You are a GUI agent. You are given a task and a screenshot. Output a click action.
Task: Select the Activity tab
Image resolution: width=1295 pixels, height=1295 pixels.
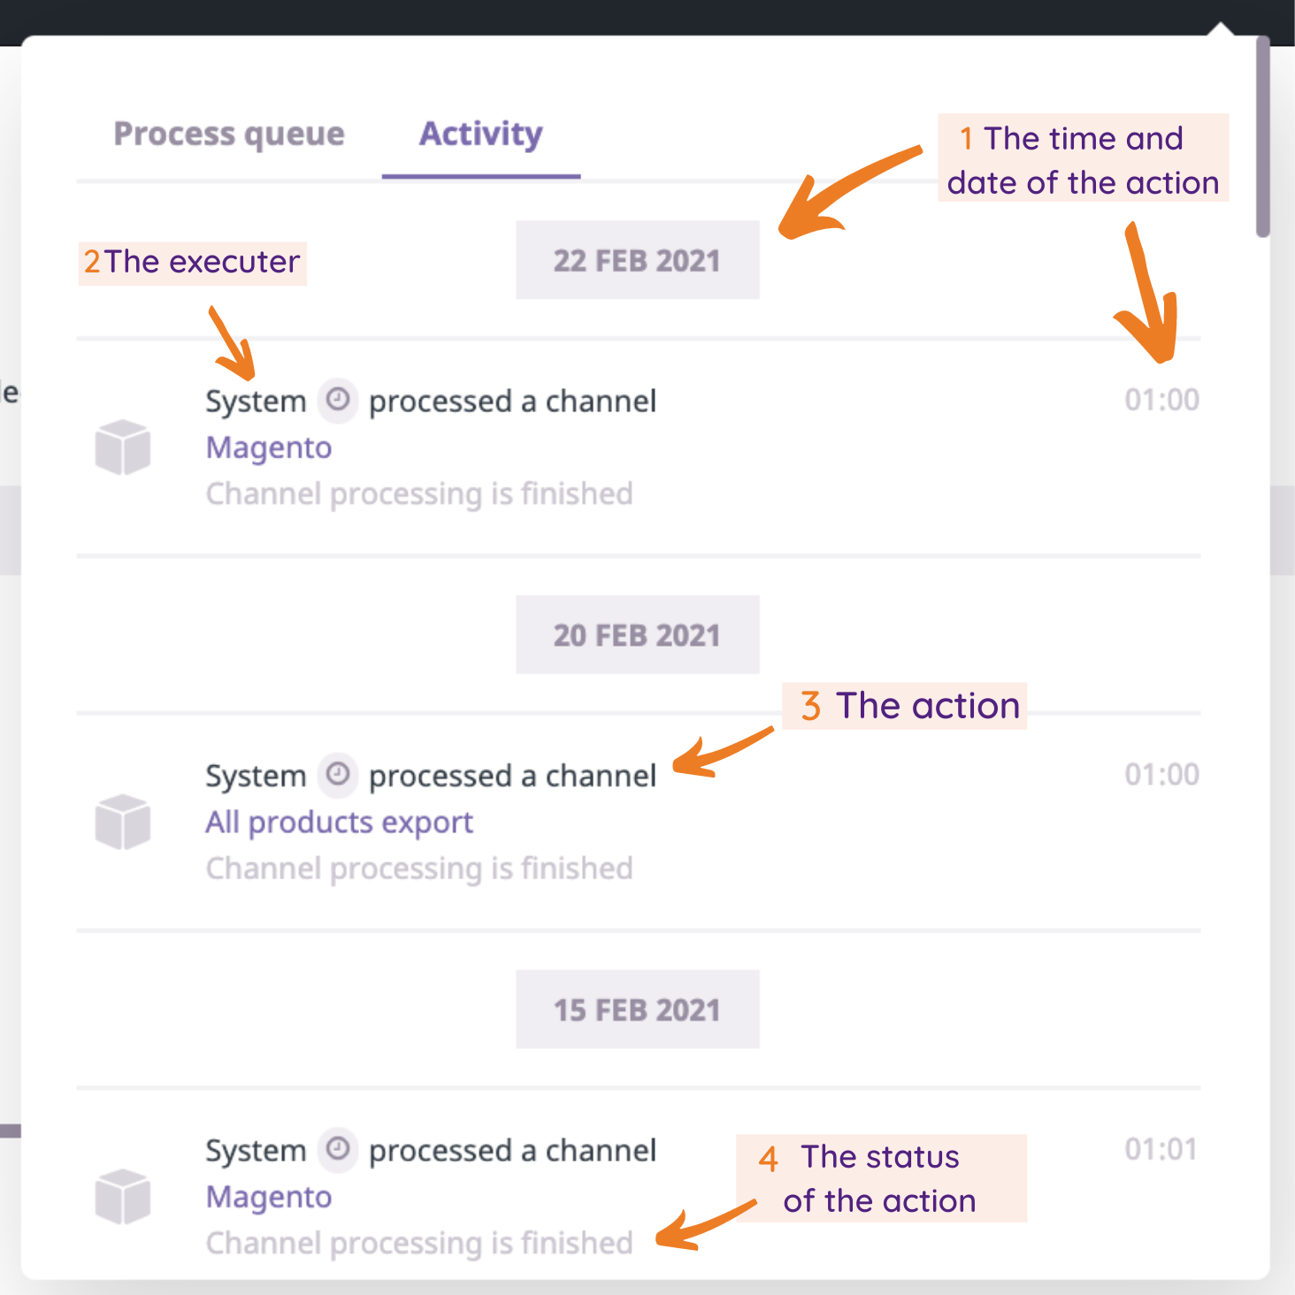coord(480,134)
